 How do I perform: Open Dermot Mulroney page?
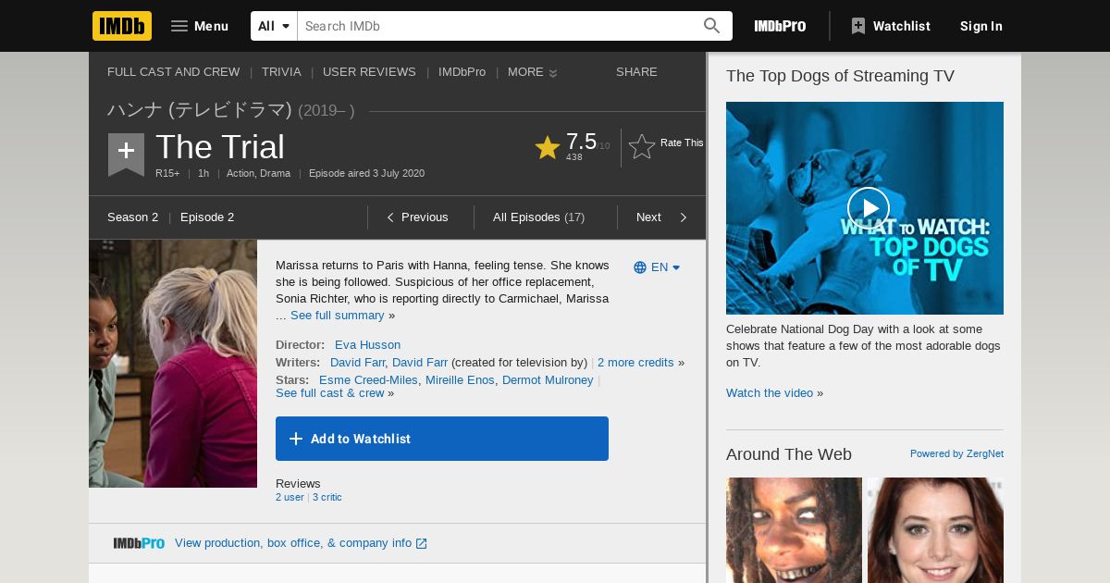pos(548,379)
